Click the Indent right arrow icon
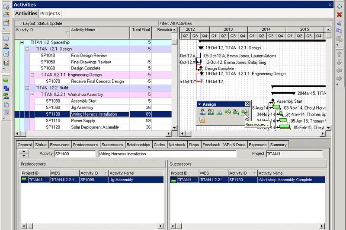Viewport: 346px width, 230px height. 340,79
